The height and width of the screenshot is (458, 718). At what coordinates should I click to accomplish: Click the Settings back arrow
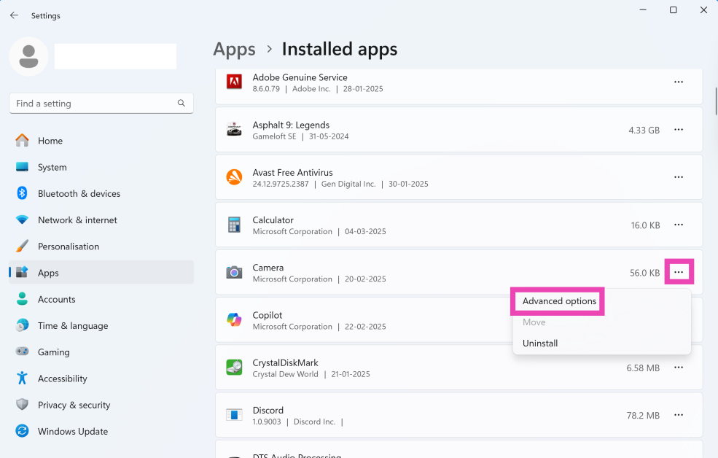pyautogui.click(x=14, y=15)
